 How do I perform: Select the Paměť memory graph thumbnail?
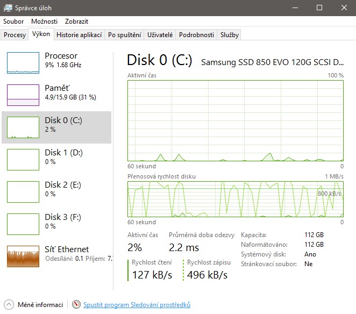click(x=23, y=95)
